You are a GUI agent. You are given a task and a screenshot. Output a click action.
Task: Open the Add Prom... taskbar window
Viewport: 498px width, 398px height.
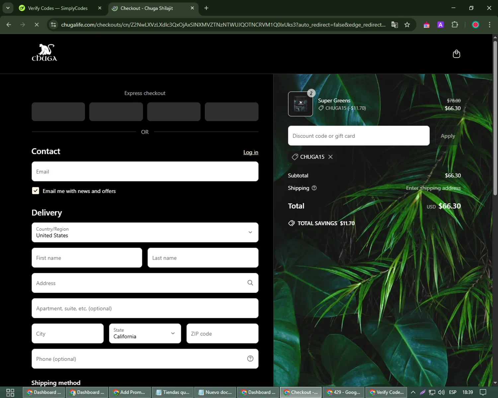tap(130, 392)
